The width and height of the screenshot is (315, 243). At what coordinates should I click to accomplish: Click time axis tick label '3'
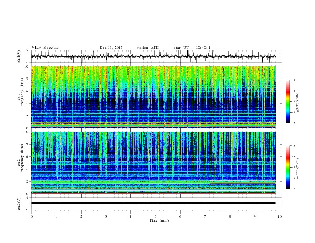(106, 216)
